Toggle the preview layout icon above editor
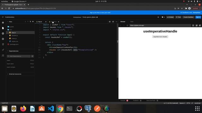The width and height of the screenshot is (202, 113). point(113,22)
